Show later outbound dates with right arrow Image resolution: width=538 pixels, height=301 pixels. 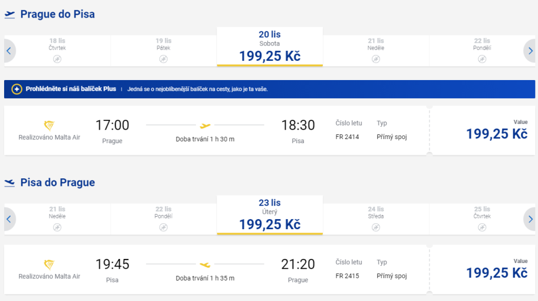pos(530,51)
